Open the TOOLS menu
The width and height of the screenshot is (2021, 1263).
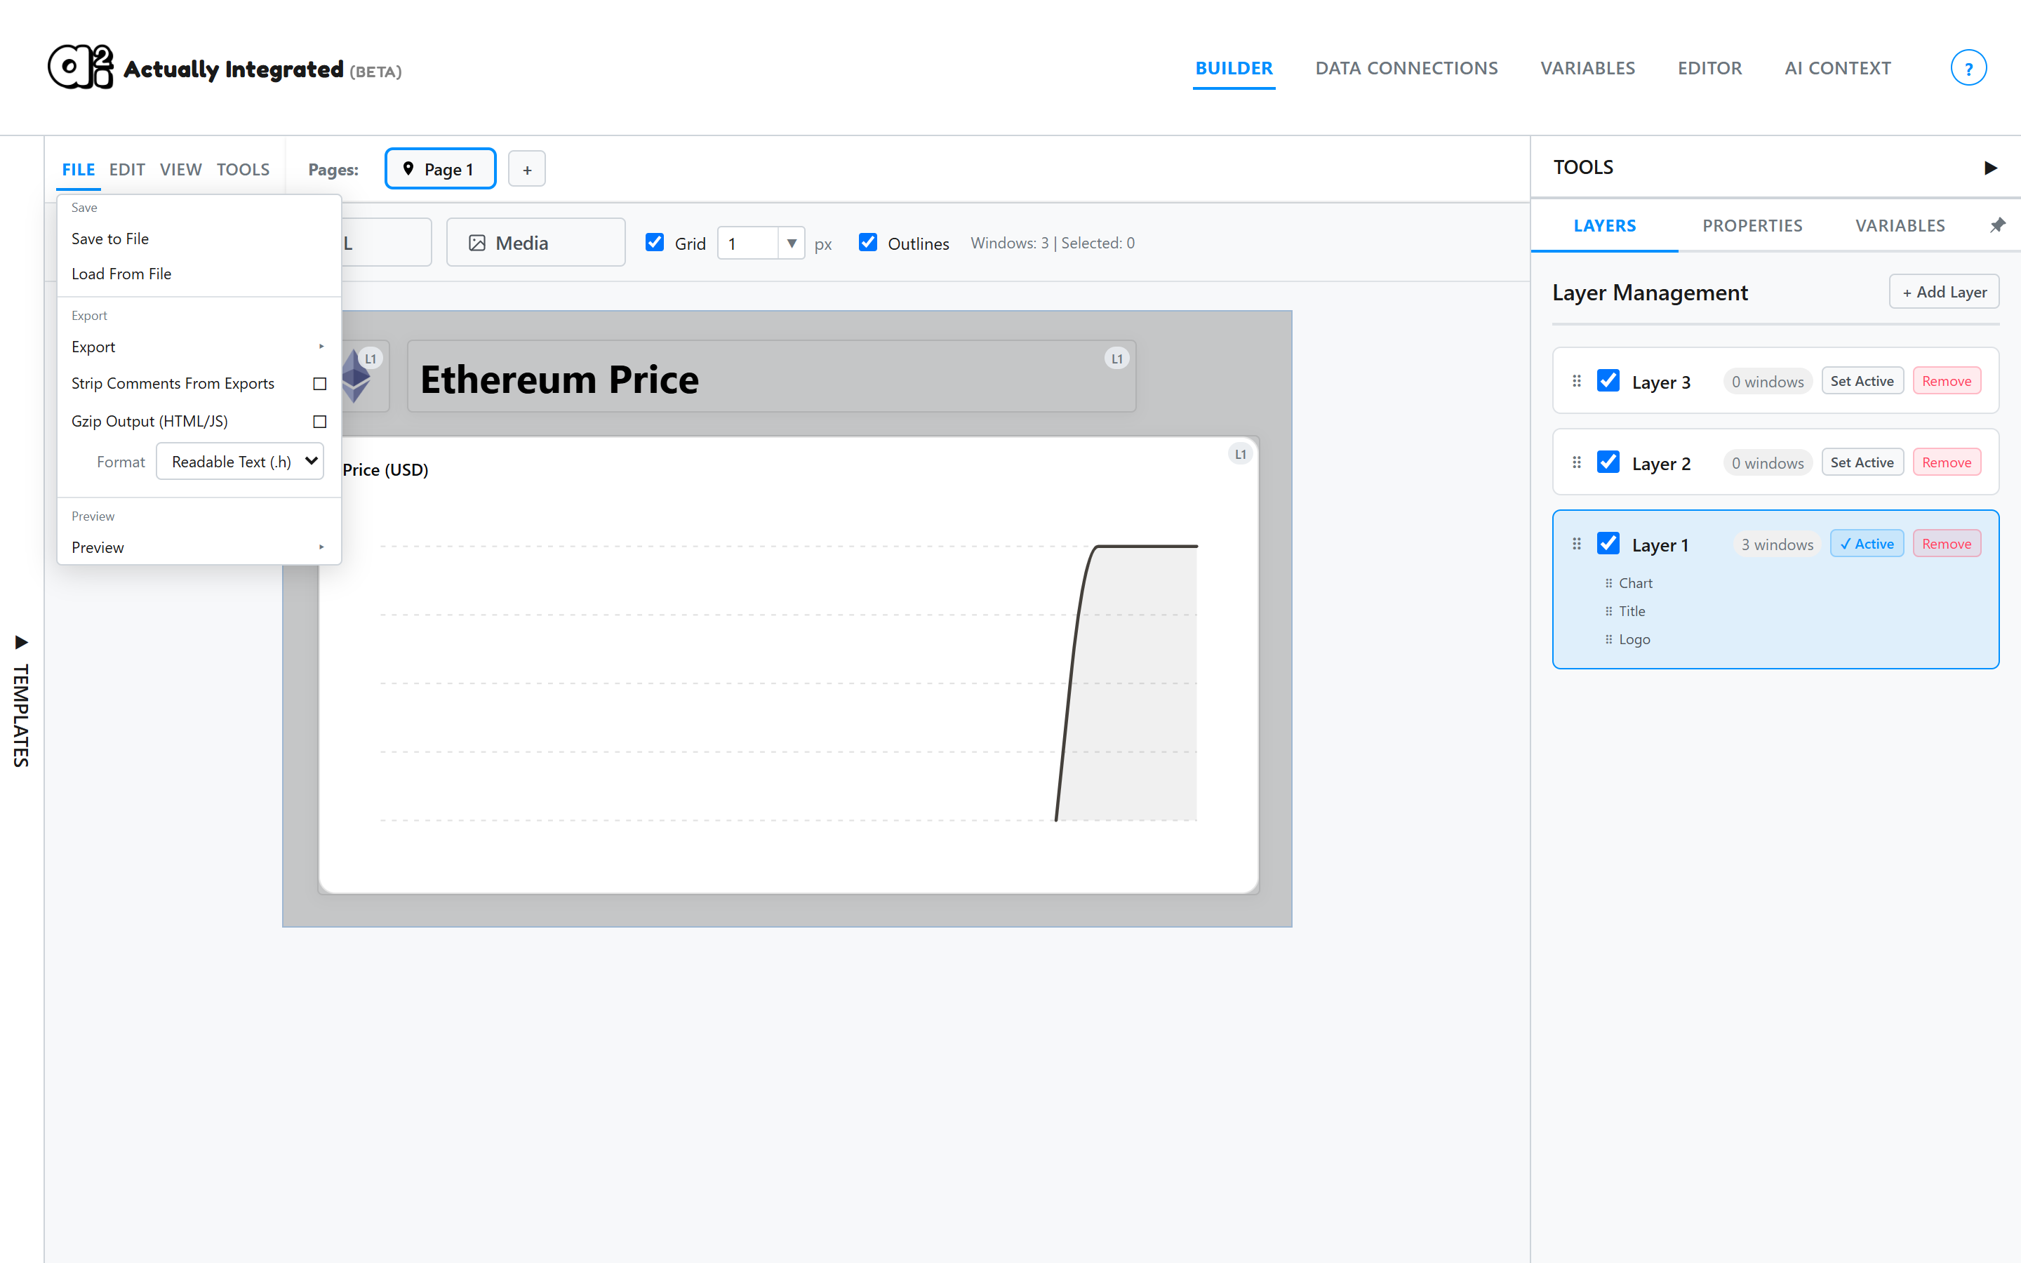[243, 170]
